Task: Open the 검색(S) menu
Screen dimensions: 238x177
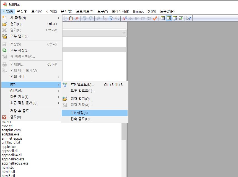Action: coord(51,12)
